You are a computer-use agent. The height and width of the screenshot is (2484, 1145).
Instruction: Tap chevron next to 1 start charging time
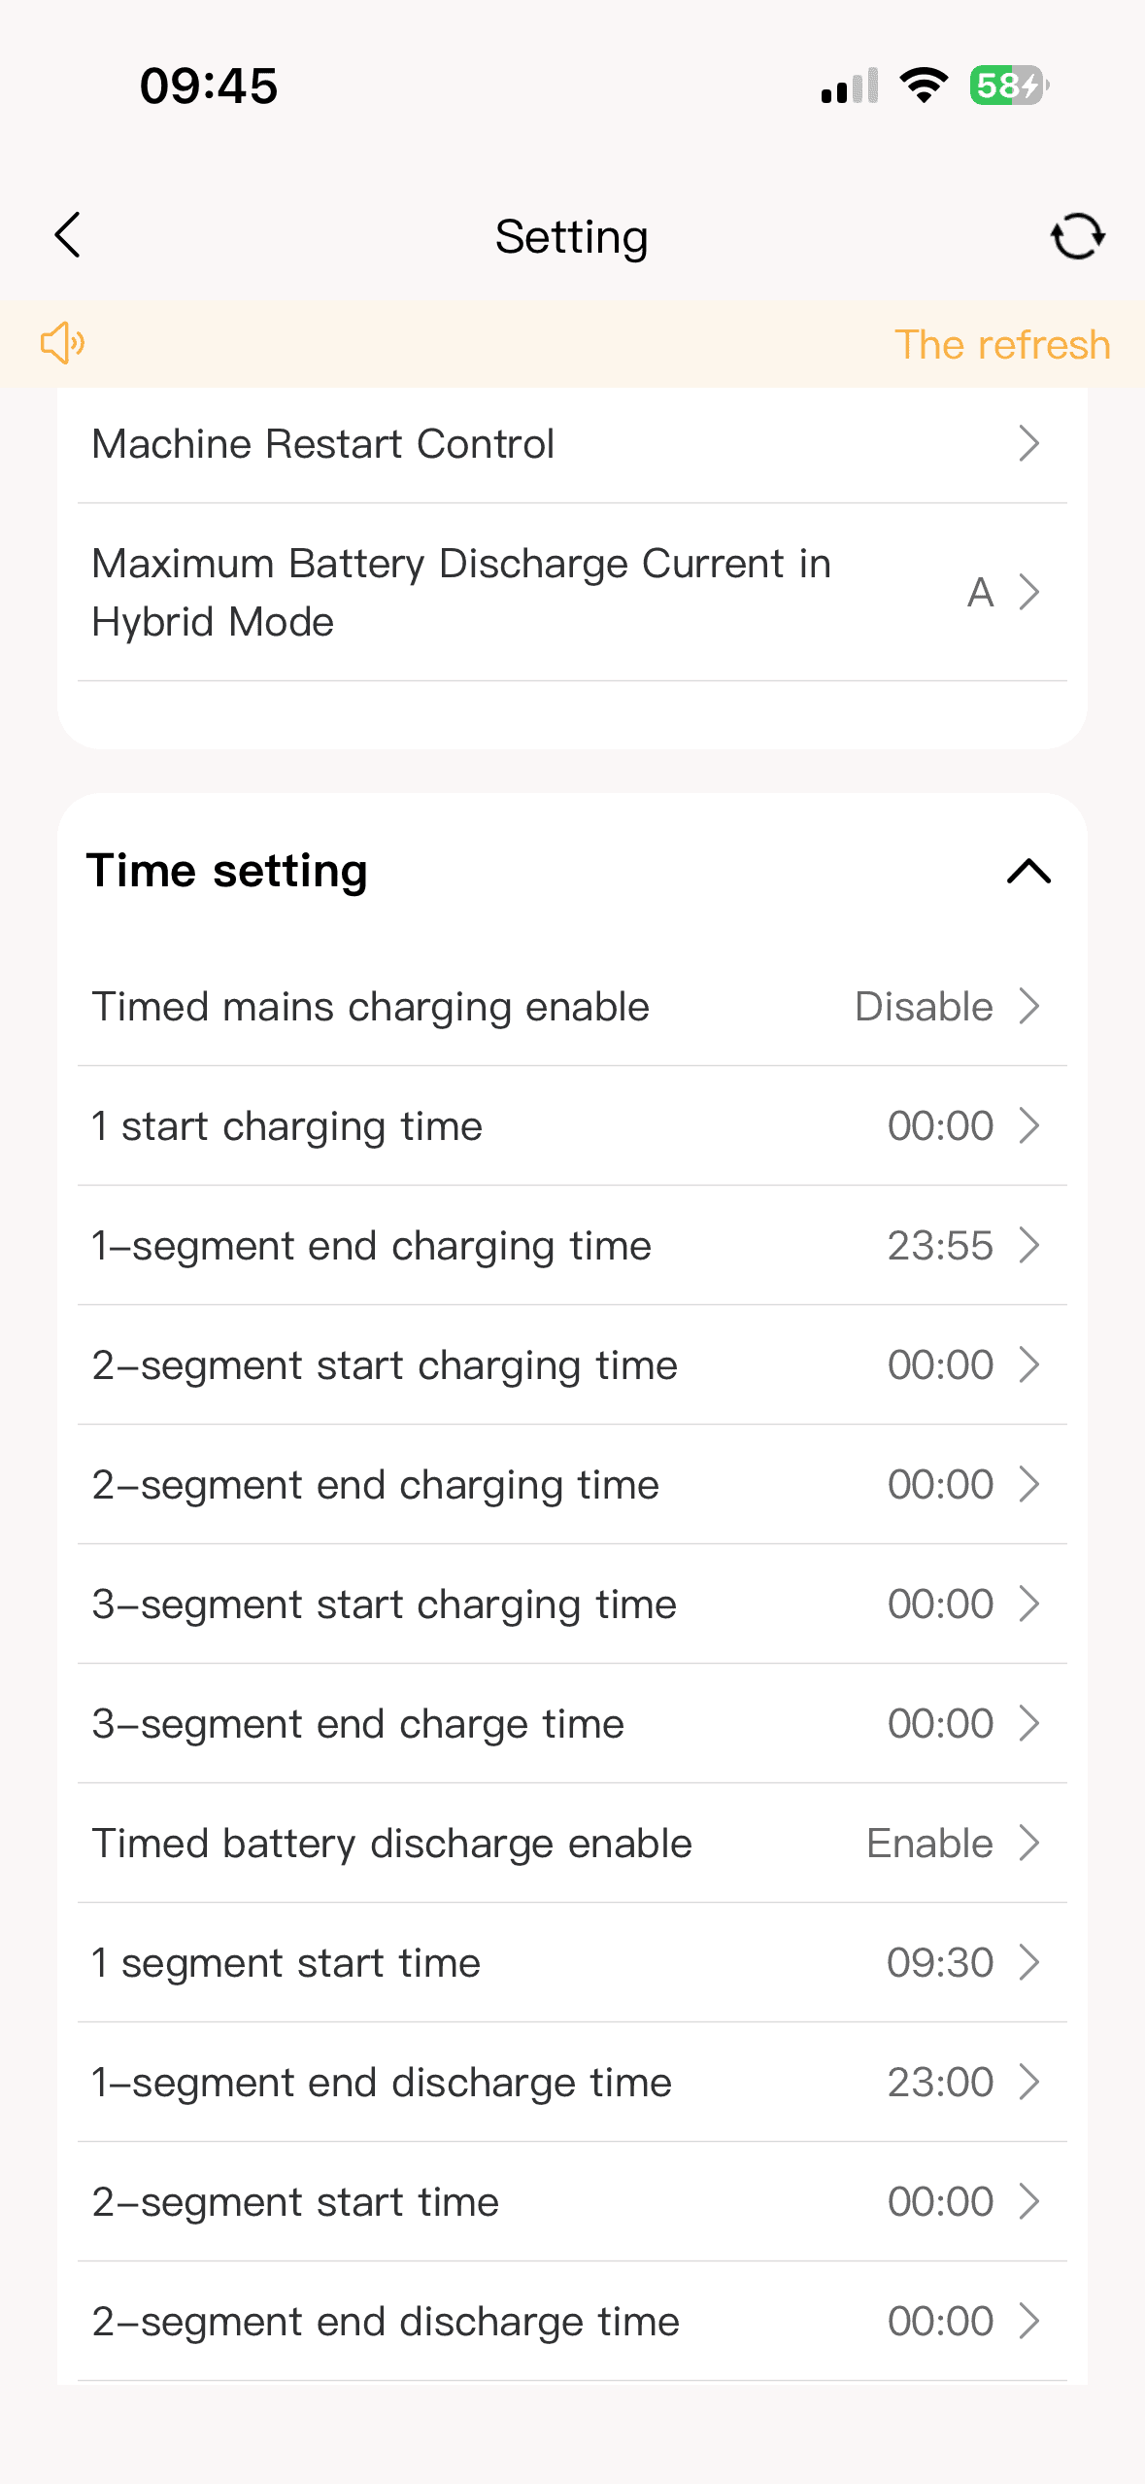(x=1028, y=1126)
